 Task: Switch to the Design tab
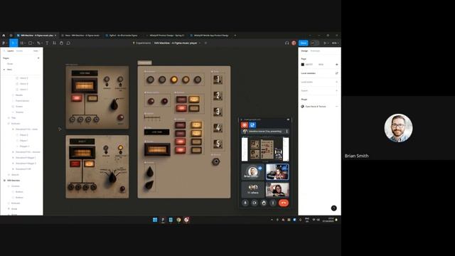coord(304,50)
